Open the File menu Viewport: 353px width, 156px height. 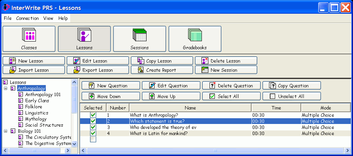coord(8,18)
